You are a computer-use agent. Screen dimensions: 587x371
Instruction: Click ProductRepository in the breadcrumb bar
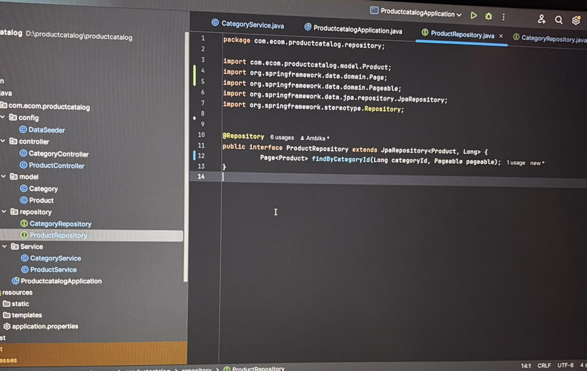pos(254,368)
